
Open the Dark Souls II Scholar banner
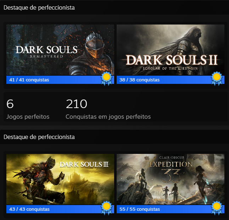[171, 50]
